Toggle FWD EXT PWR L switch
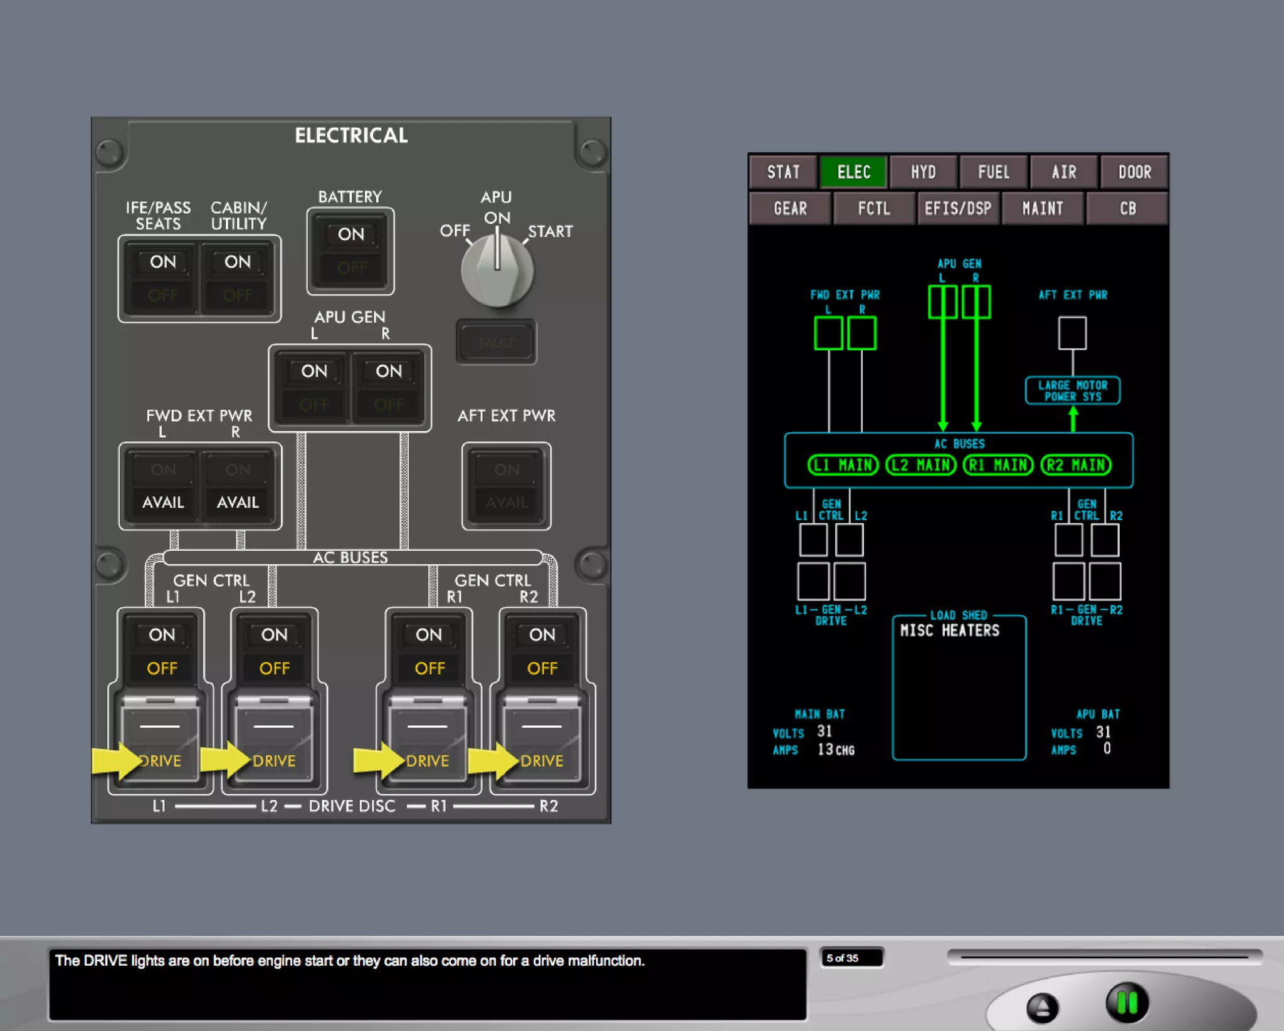This screenshot has height=1031, width=1284. click(163, 486)
